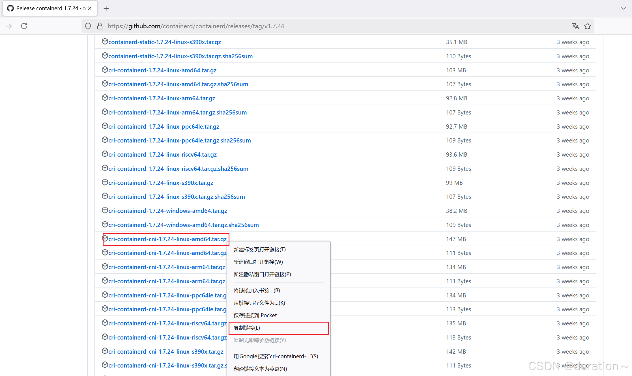This screenshot has height=376, width=632.
Task: Click cri-containerd-cni-1.7.24-linux-amd64.tar.gz link
Action: click(x=167, y=239)
